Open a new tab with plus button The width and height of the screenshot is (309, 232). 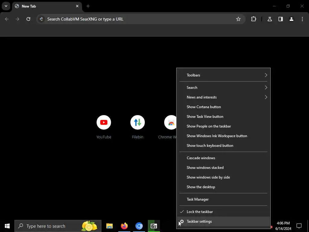(x=88, y=6)
